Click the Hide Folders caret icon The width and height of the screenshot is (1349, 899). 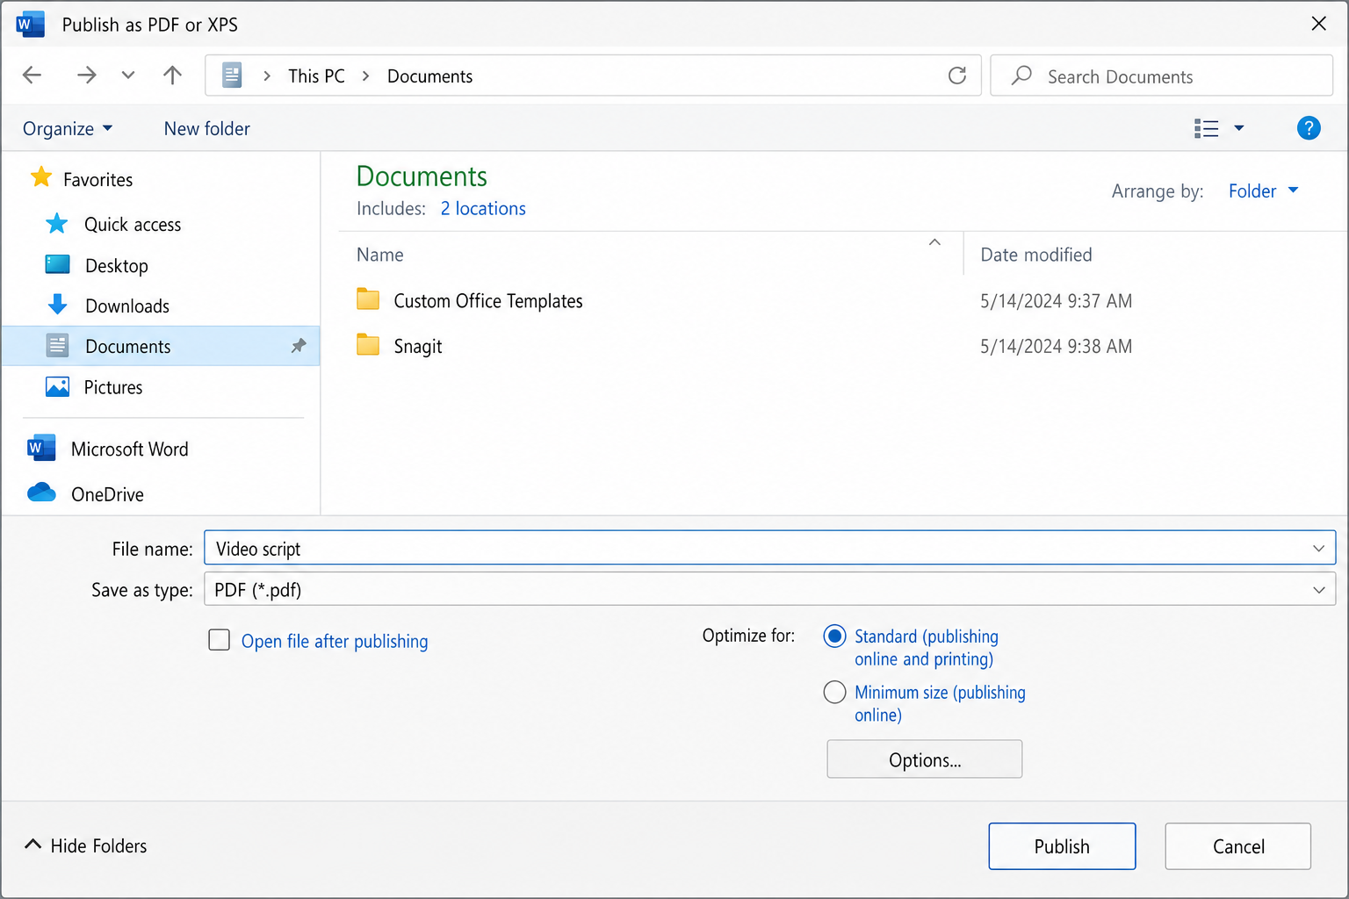click(x=32, y=845)
